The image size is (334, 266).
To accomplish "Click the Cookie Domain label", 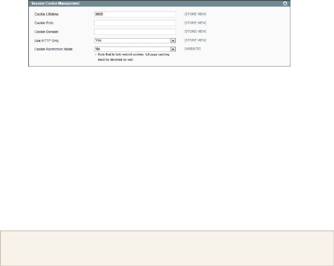I will pos(46,32).
